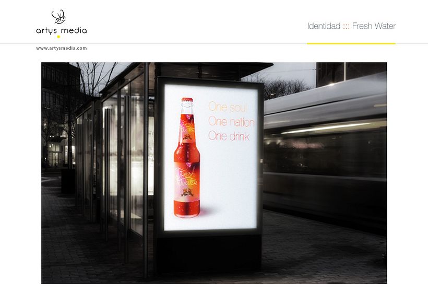Click the bee logo icon above artys media
Screen dimensions: 428x303
tap(60, 17)
